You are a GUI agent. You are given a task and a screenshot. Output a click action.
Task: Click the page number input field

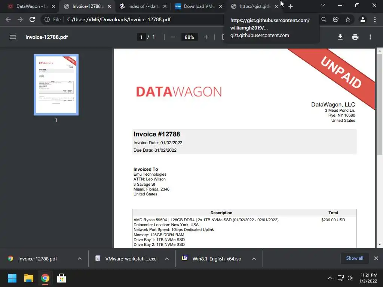pyautogui.click(x=141, y=37)
